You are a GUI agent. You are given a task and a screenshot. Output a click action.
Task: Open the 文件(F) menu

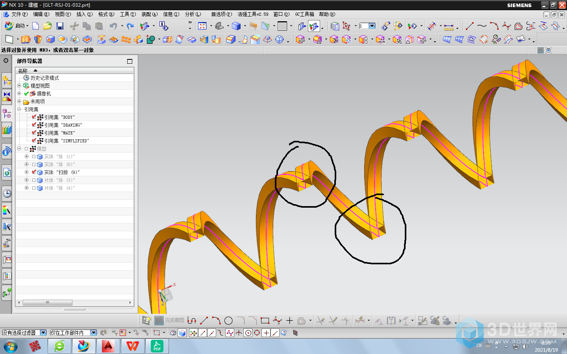pyautogui.click(x=19, y=14)
